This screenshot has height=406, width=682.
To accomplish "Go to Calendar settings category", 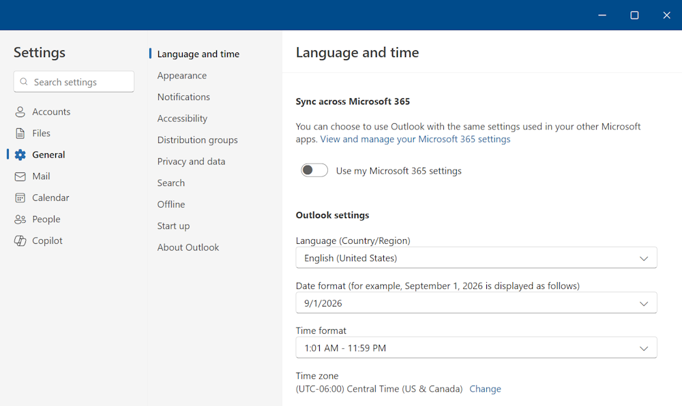I will click(x=50, y=198).
